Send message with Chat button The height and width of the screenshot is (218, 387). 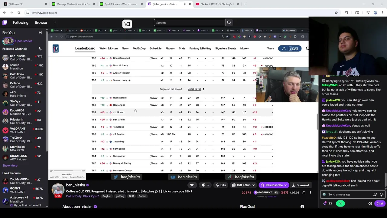point(380,203)
